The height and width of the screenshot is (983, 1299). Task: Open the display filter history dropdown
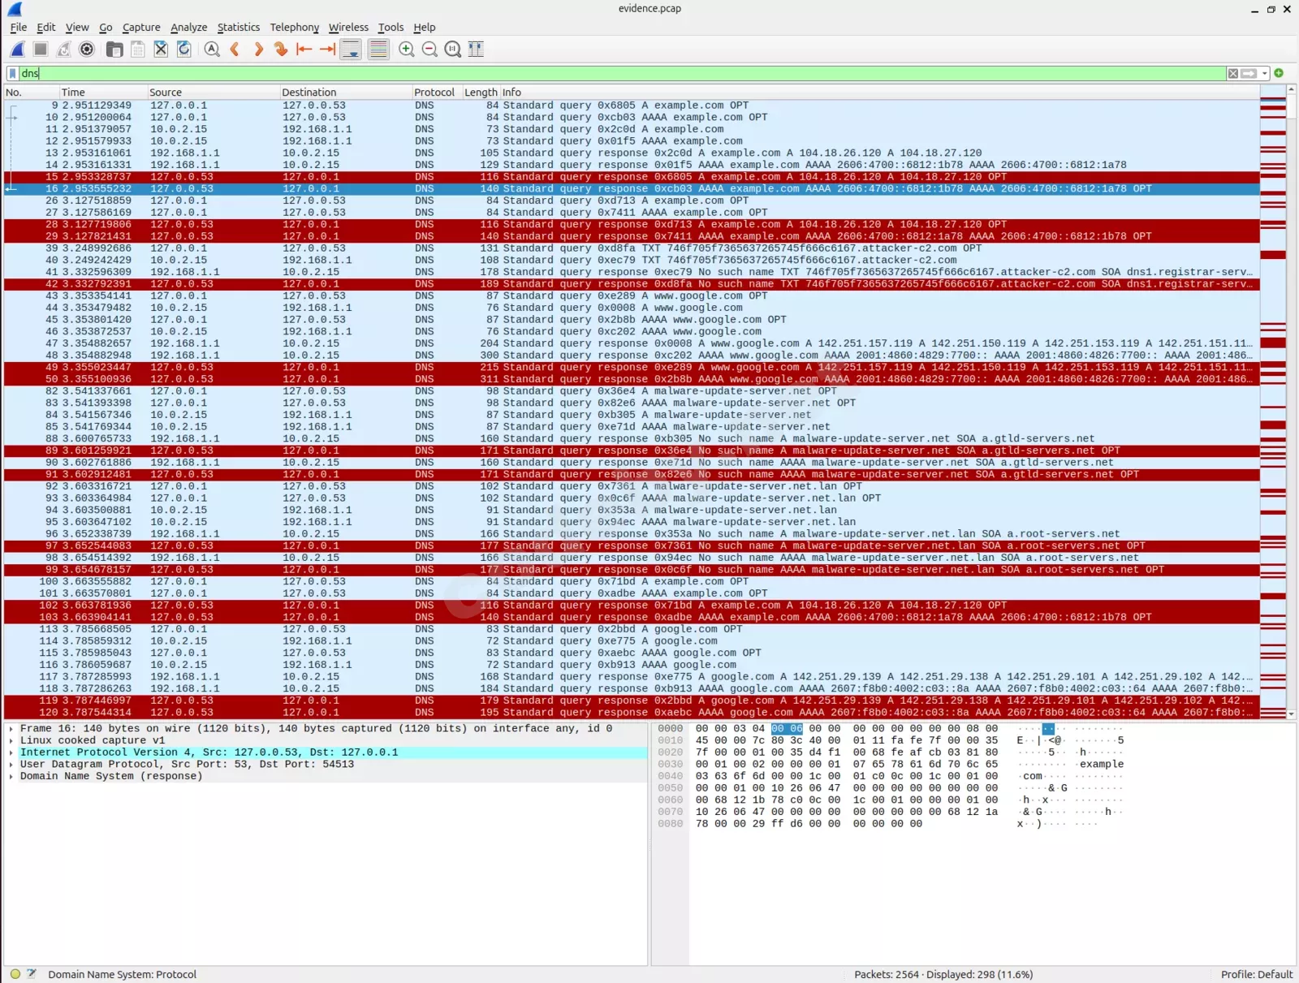(1265, 74)
